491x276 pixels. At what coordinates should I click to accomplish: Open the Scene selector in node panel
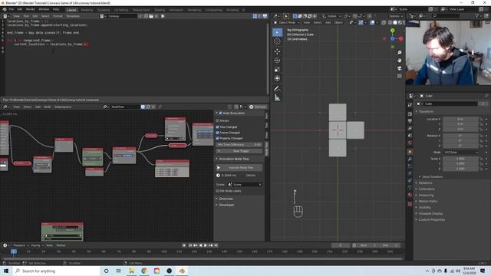(x=245, y=184)
